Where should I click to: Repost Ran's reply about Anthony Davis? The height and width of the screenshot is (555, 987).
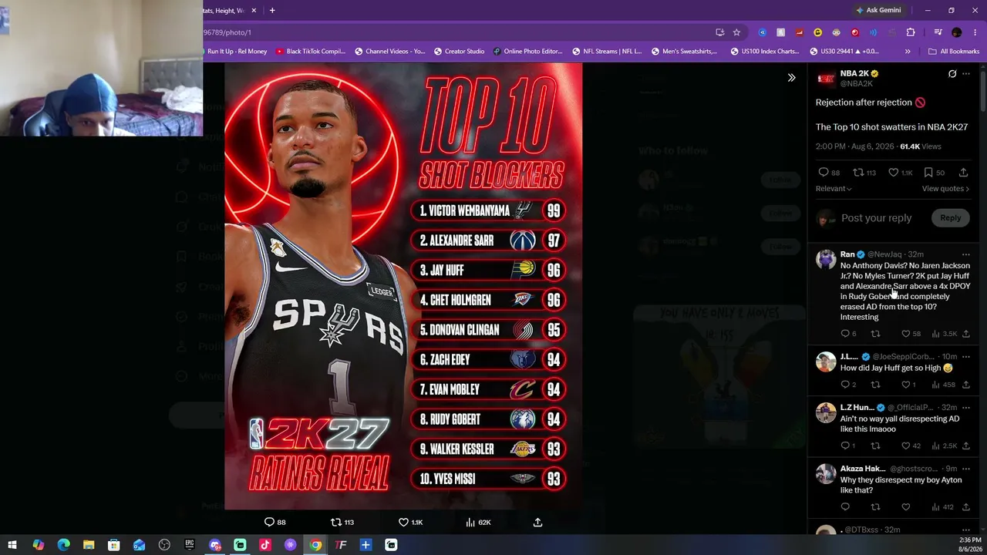(875, 334)
